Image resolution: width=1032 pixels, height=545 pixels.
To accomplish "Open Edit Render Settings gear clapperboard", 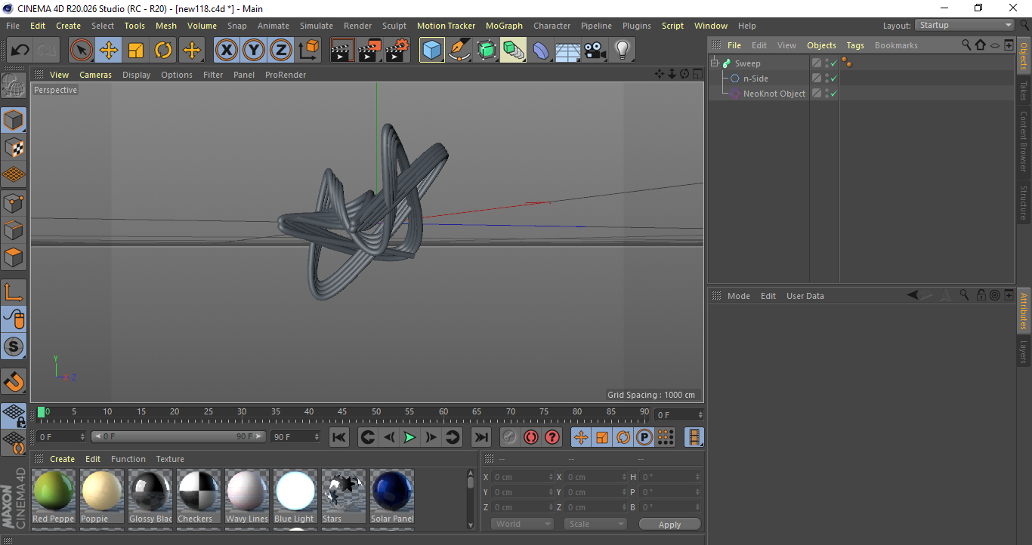I will point(397,51).
